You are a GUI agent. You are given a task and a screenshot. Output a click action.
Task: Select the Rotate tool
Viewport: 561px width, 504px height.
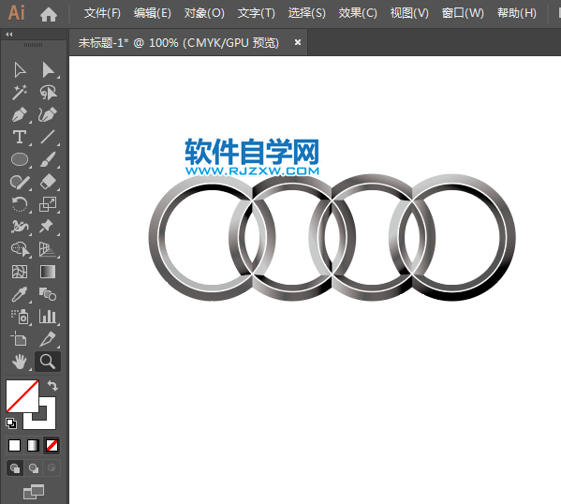pyautogui.click(x=20, y=204)
